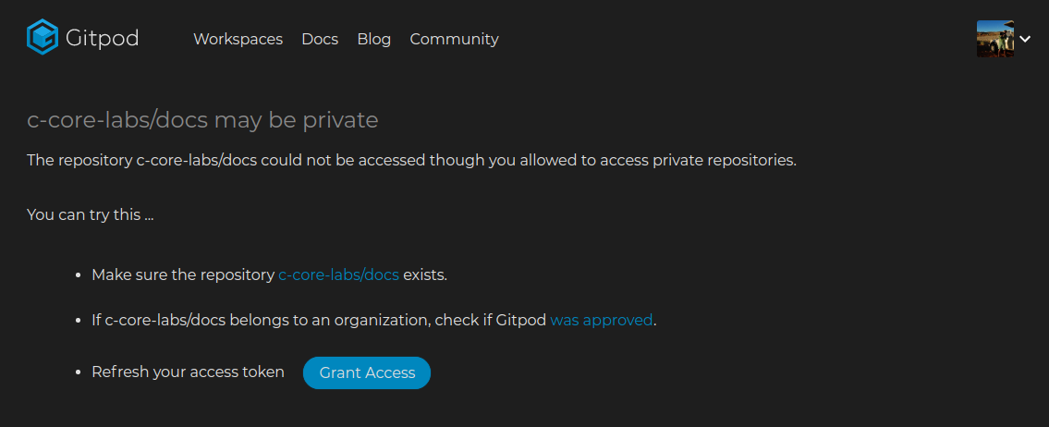Open the Docs nav item
This screenshot has width=1049, height=427.
pos(320,39)
